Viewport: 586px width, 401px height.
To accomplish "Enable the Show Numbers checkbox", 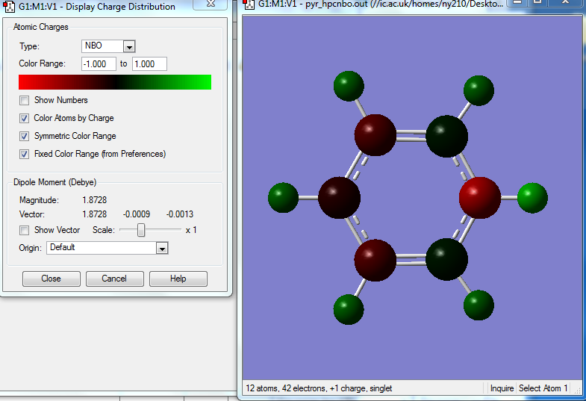I will [25, 100].
